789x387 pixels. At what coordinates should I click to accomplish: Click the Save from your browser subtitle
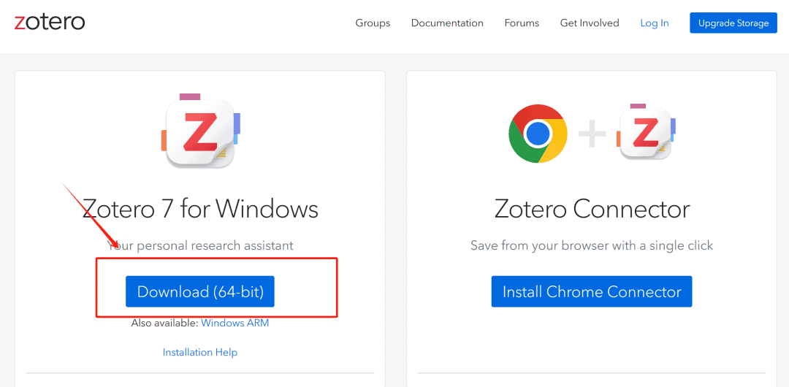tap(592, 245)
